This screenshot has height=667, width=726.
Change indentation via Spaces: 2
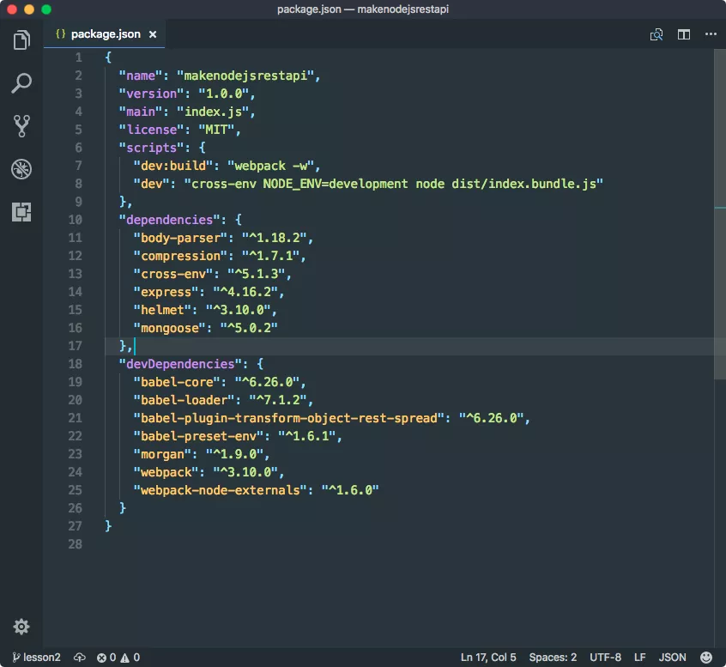pyautogui.click(x=553, y=658)
